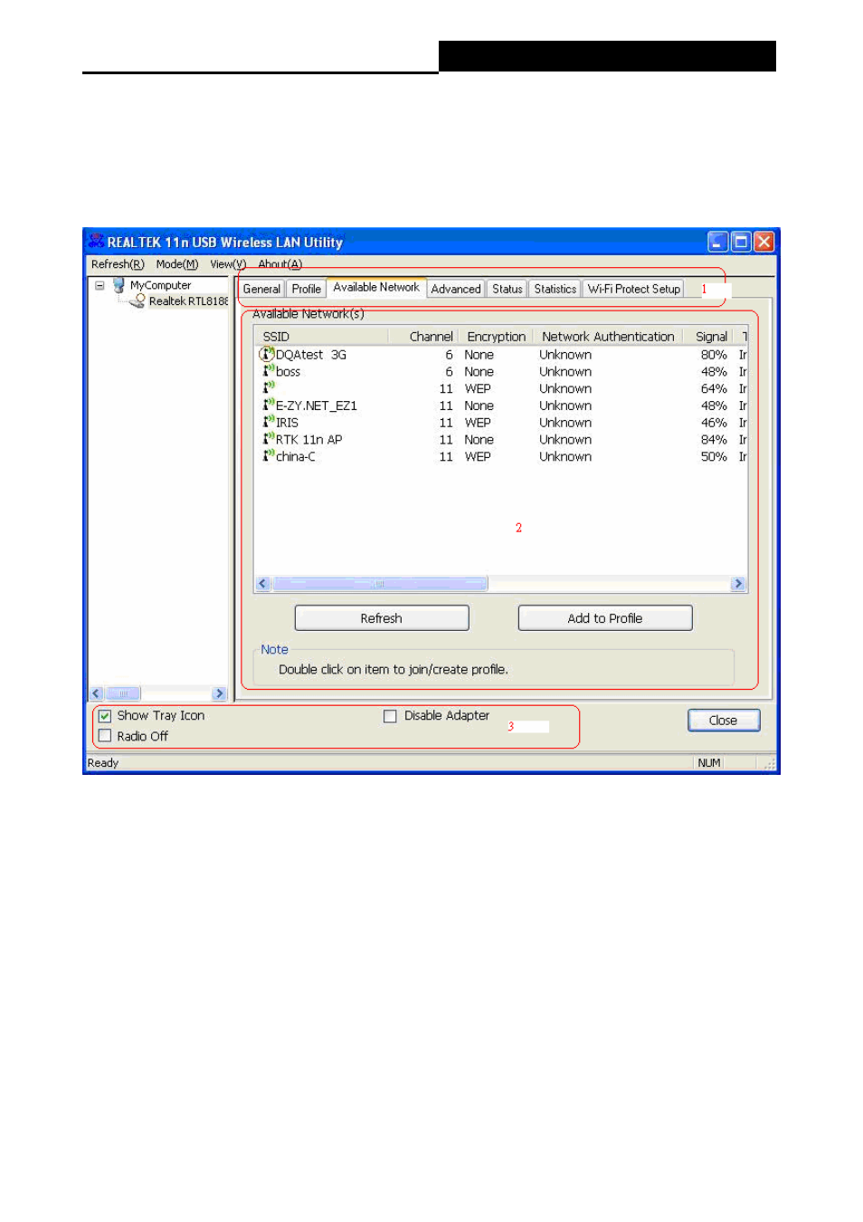Enable the Radio Off checkbox
This screenshot has width=863, height=1222.
pos(105,736)
